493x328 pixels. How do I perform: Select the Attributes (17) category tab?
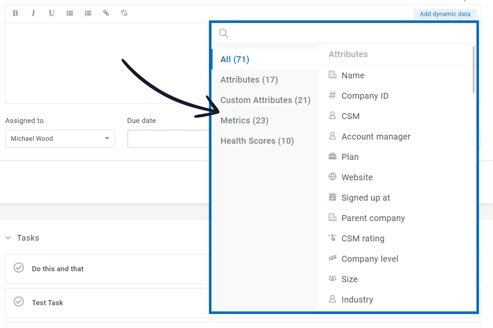[x=265, y=80]
